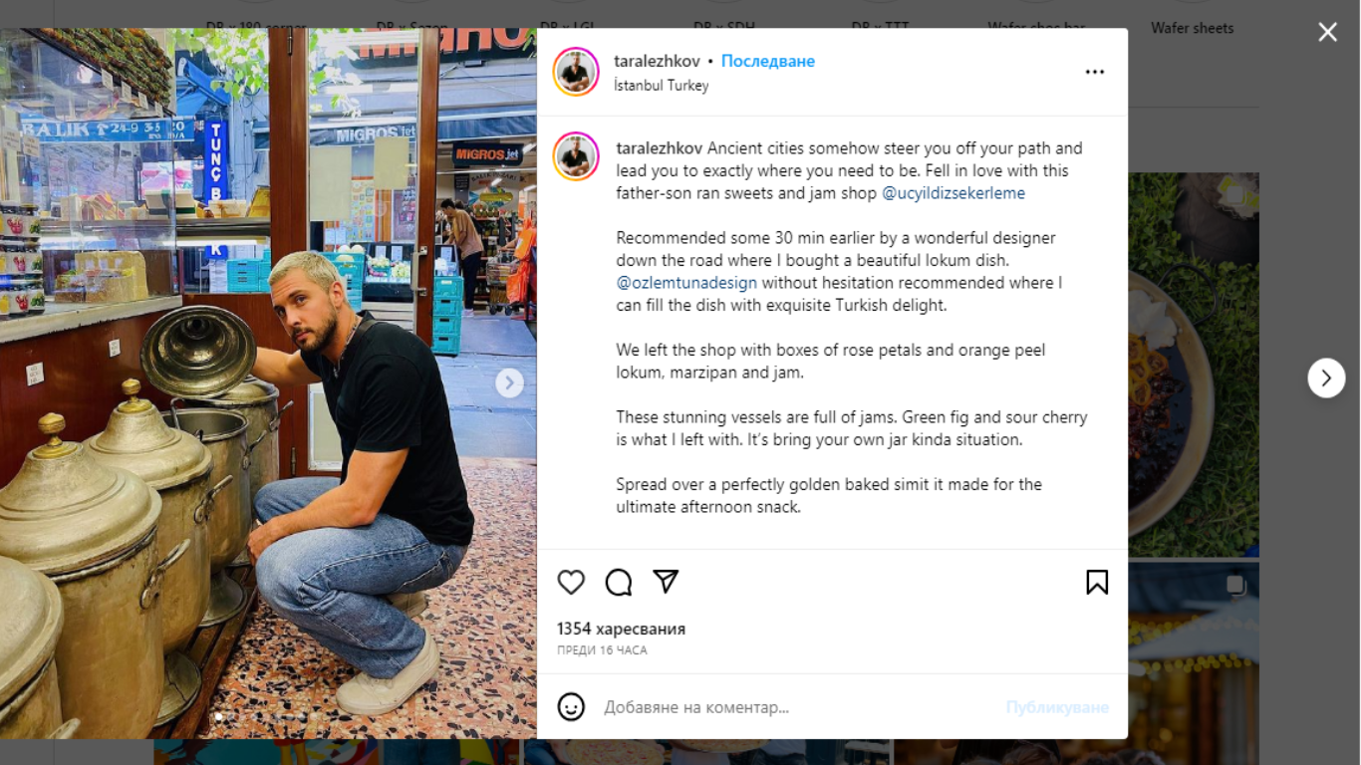The height and width of the screenshot is (765, 1361).
Task: Focus the Добавяне на коментар input field
Action: pos(797,707)
